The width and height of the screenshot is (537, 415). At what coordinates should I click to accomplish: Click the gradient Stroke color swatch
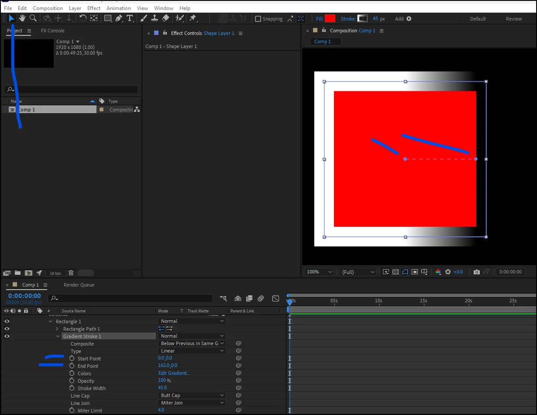pos(362,18)
